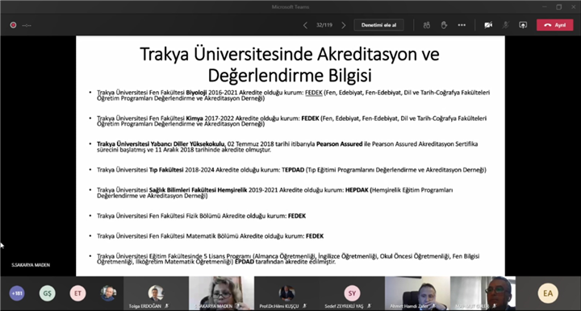This screenshot has width=581, height=311.
Task: Select the GŞ participant avatar
Action: pos(48,293)
